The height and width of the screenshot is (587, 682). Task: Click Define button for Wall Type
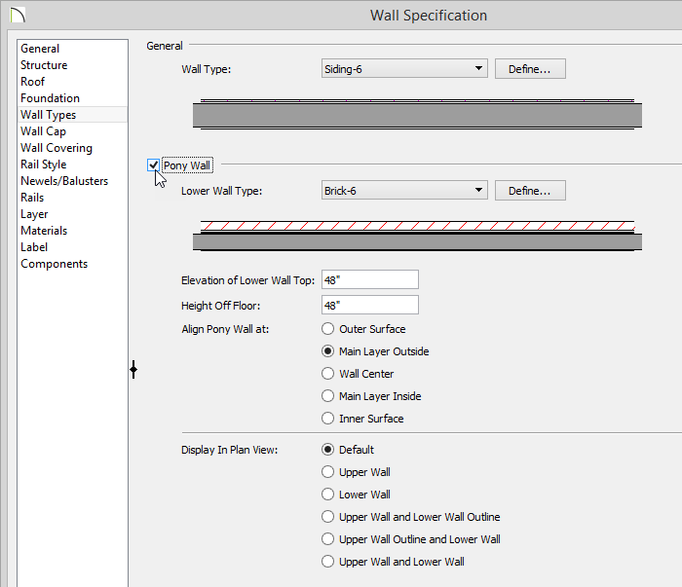[530, 69]
